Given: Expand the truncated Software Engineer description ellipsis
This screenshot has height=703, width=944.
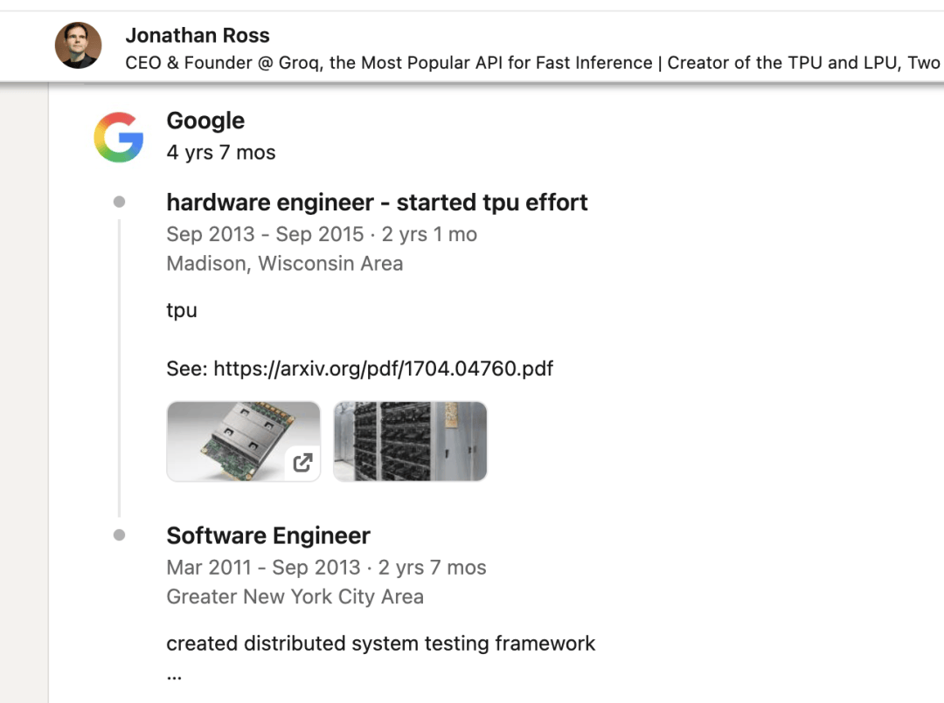Looking at the screenshot, I should point(174,675).
